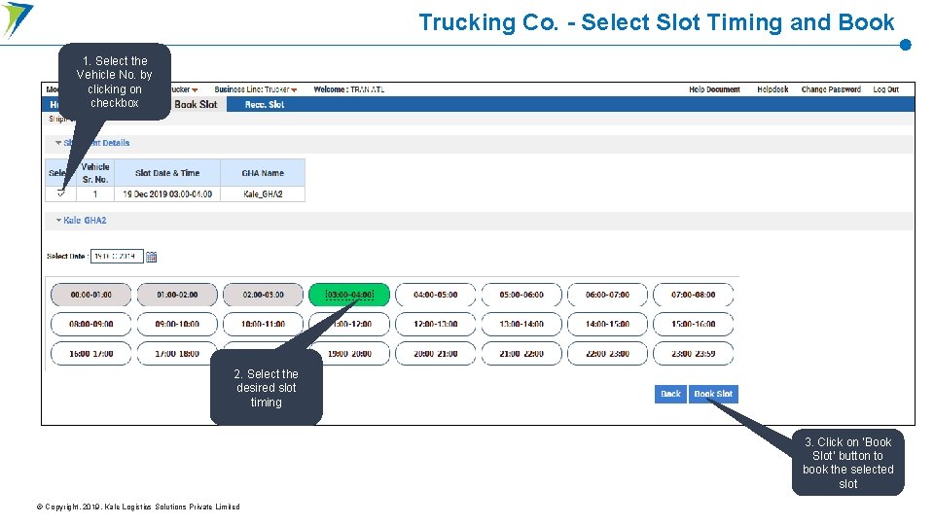Image resolution: width=934 pixels, height=525 pixels.
Task: Collapse the Kale GHA2 section
Action: point(58,221)
